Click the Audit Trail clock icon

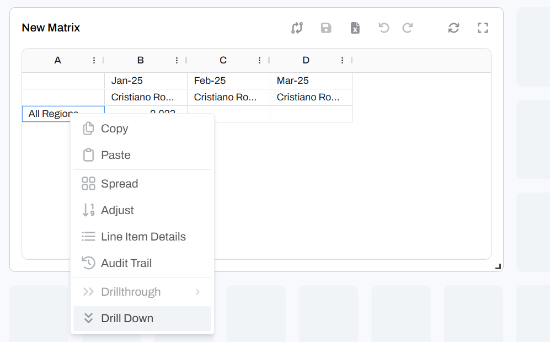(88, 263)
